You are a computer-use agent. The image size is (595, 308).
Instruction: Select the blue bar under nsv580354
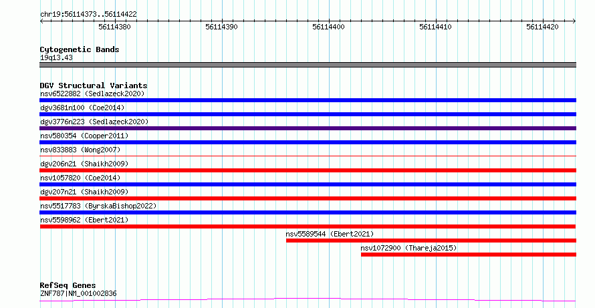point(308,142)
